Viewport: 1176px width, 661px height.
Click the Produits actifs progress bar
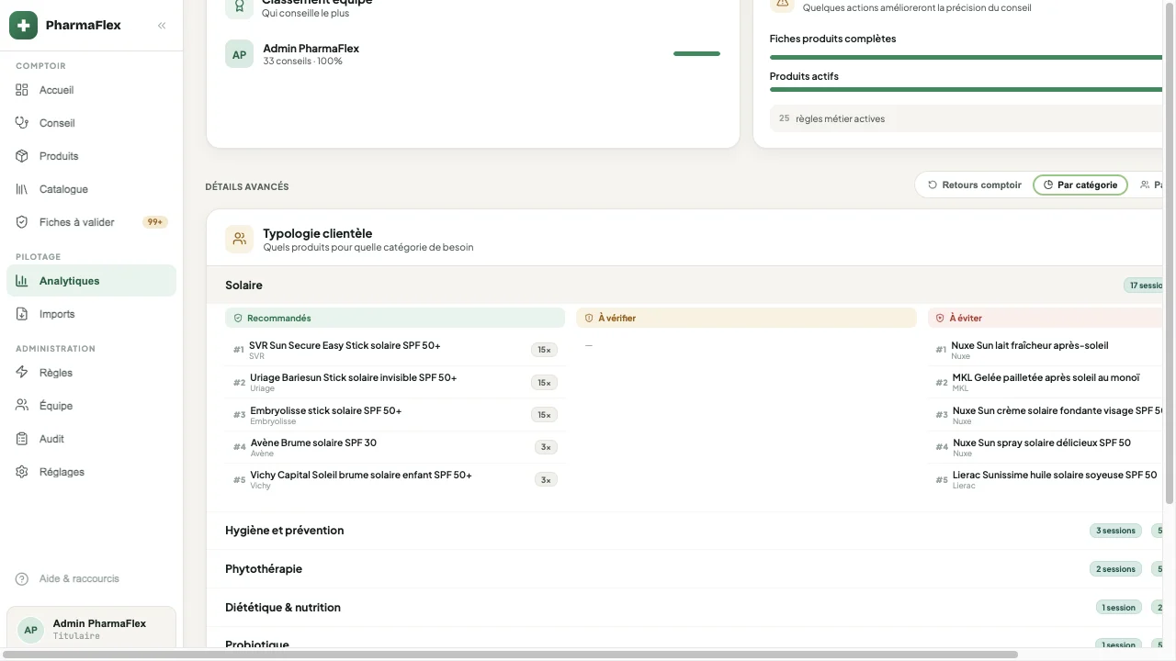tap(967, 90)
